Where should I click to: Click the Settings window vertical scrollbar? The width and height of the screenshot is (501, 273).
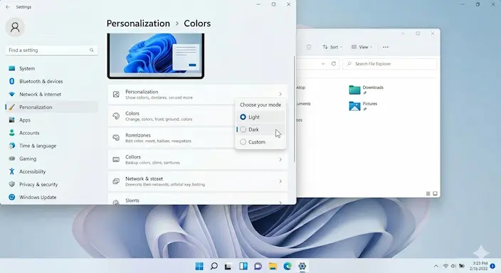294,109
